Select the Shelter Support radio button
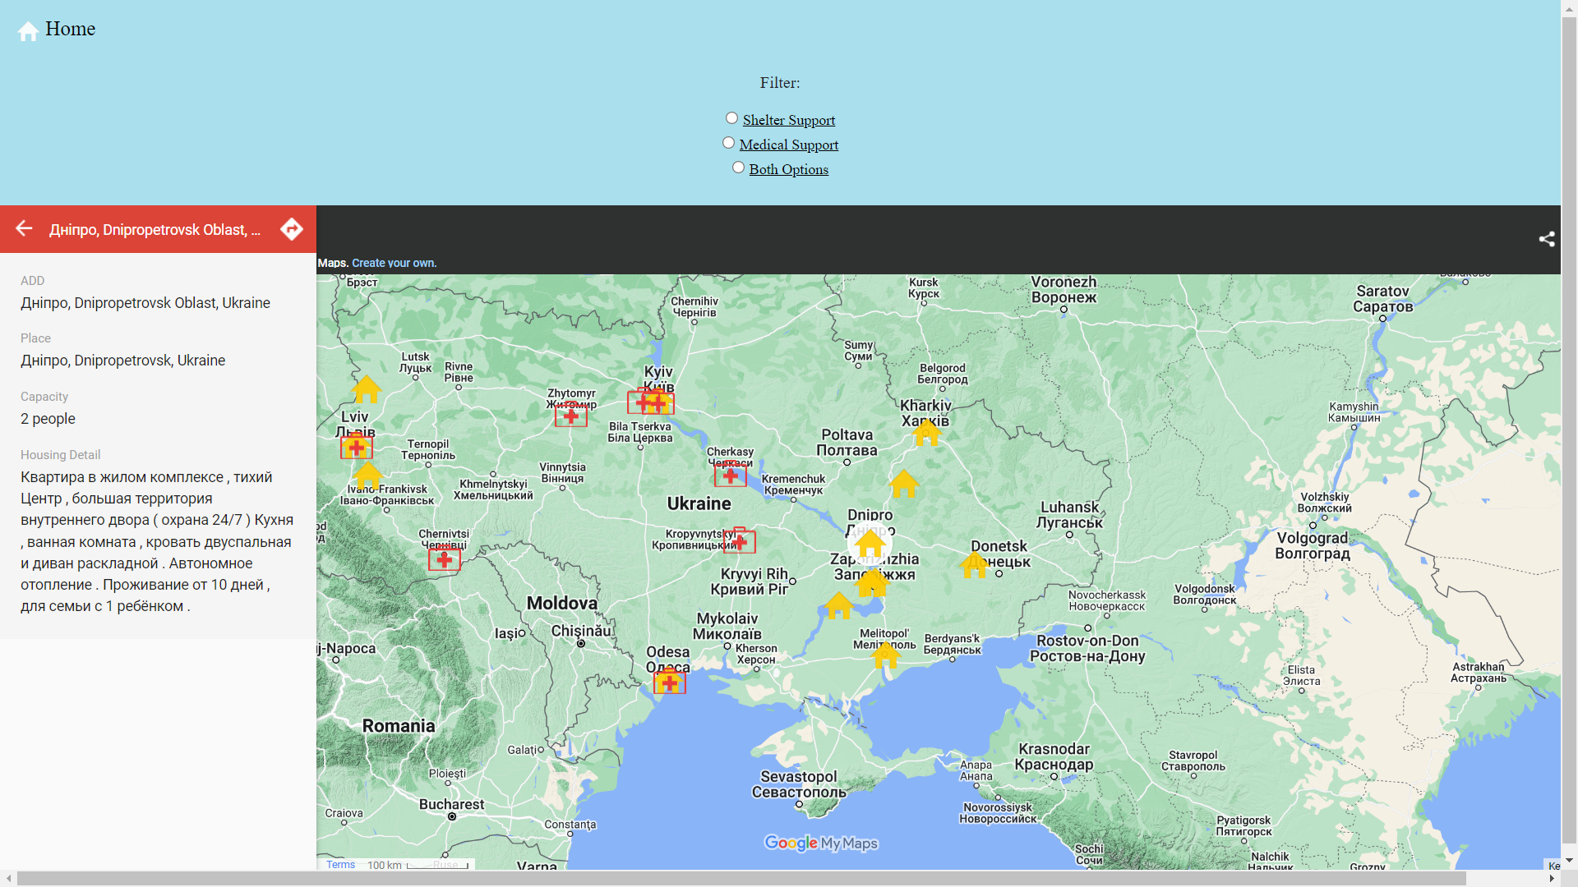The image size is (1578, 887). point(731,118)
